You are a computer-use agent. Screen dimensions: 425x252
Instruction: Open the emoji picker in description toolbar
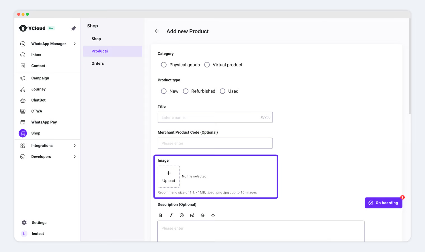coord(181,215)
